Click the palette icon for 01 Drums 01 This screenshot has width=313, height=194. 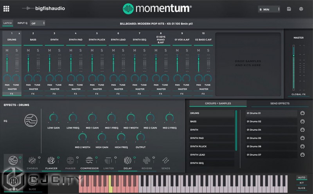(x=302, y=113)
